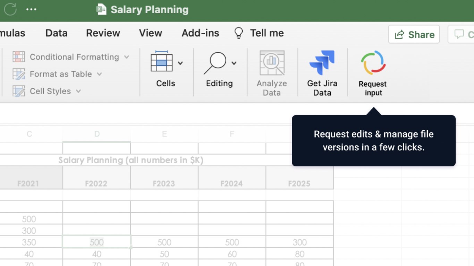
Task: Expand the Cells dropdown arrow
Action: pyautogui.click(x=180, y=63)
